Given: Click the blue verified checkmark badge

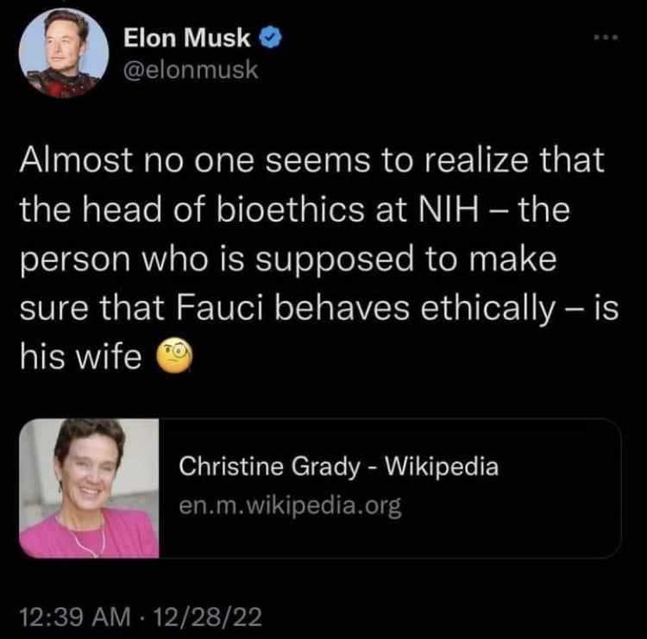Looking at the screenshot, I should click(270, 38).
